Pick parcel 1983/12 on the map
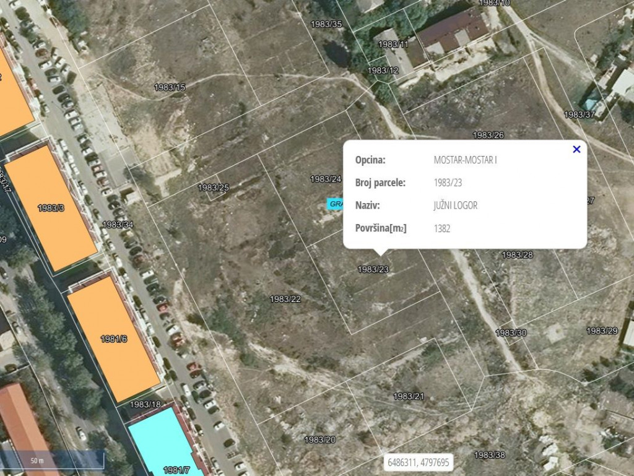Screen dimensions: 634x476 point(383,71)
